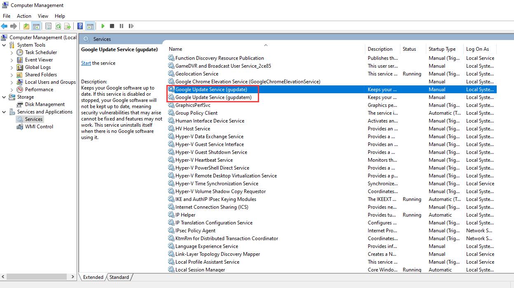This screenshot has width=514, height=288.
Task: Click the Export List toolbar icon
Action: tap(68, 26)
